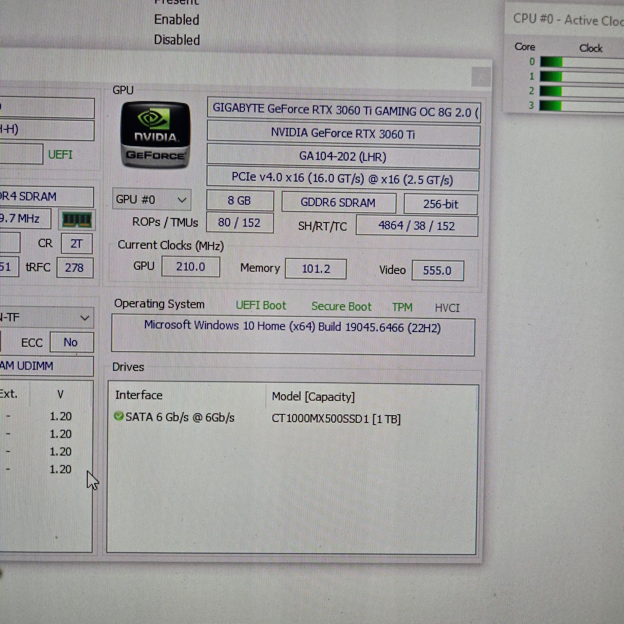Viewport: 624px width, 624px height.
Task: Click the Model [Capacity] column header
Action: coord(313,397)
